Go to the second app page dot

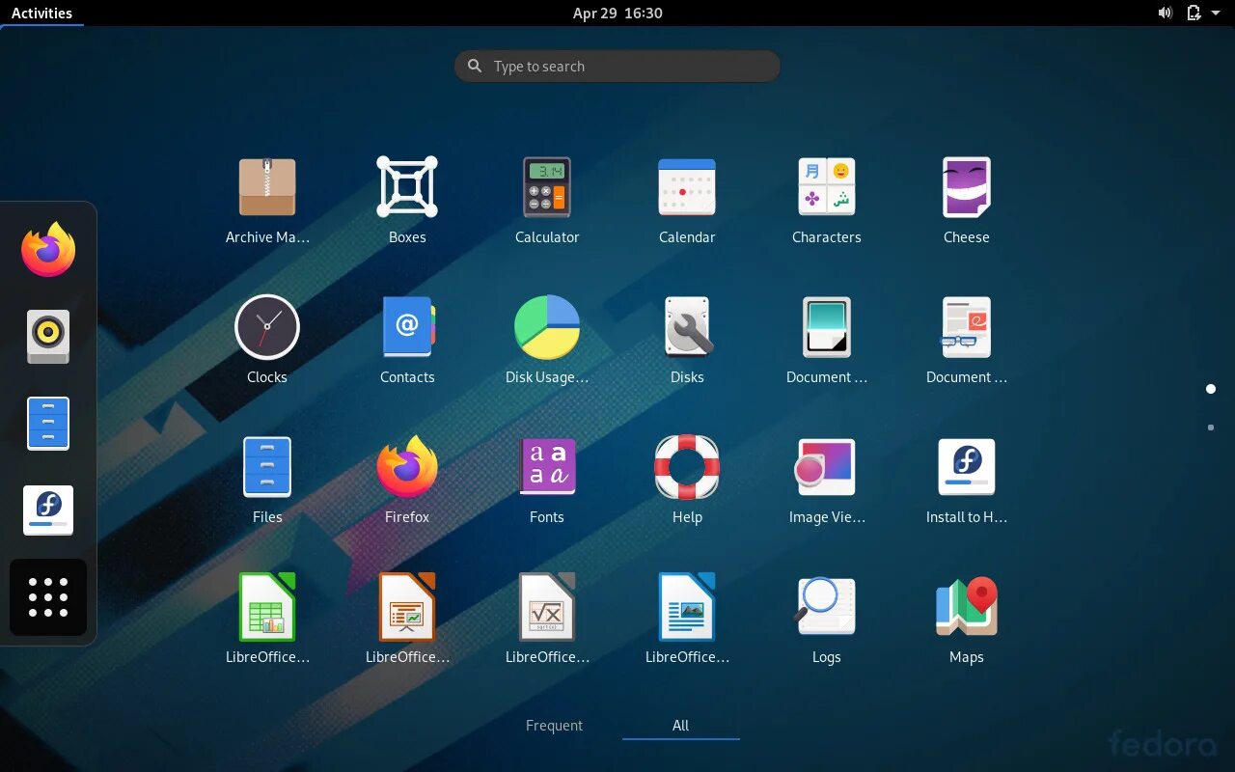[1211, 427]
